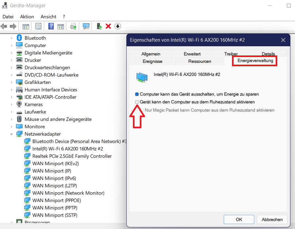Image resolution: width=295 pixels, height=229 pixels.
Task: Click the DVD/CD-ROM-Laufwerke icon
Action: 19,74
